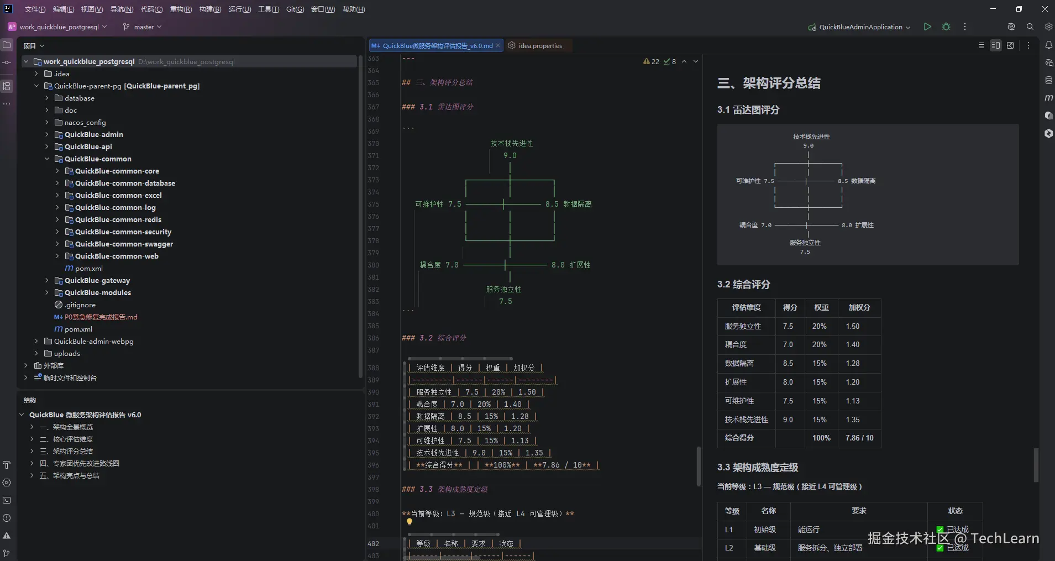Screen dimensions: 1055x561
Task: Click the 8 typos inspection indicator
Action: pos(670,61)
